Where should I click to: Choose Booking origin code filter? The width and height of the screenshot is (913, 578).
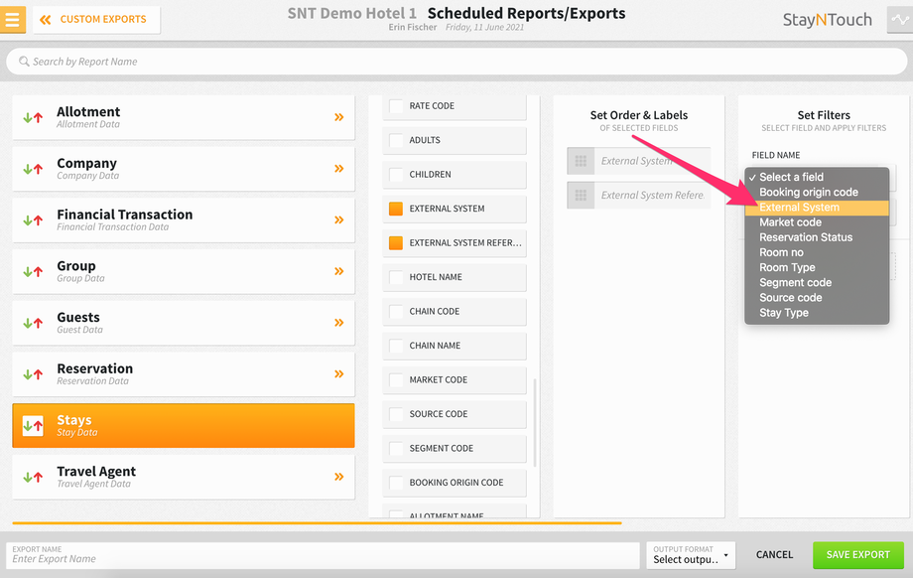tap(817, 193)
